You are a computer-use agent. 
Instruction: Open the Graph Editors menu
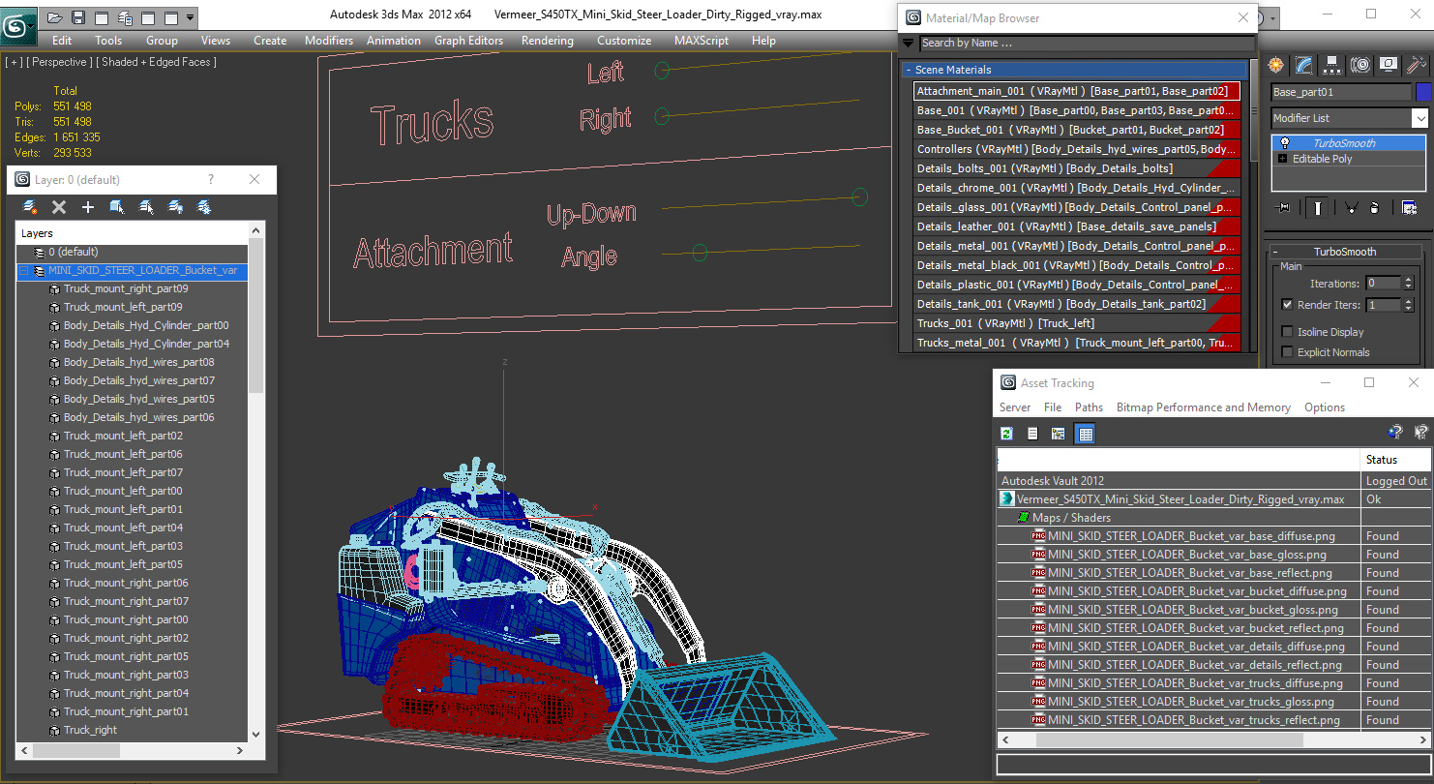pyautogui.click(x=469, y=41)
